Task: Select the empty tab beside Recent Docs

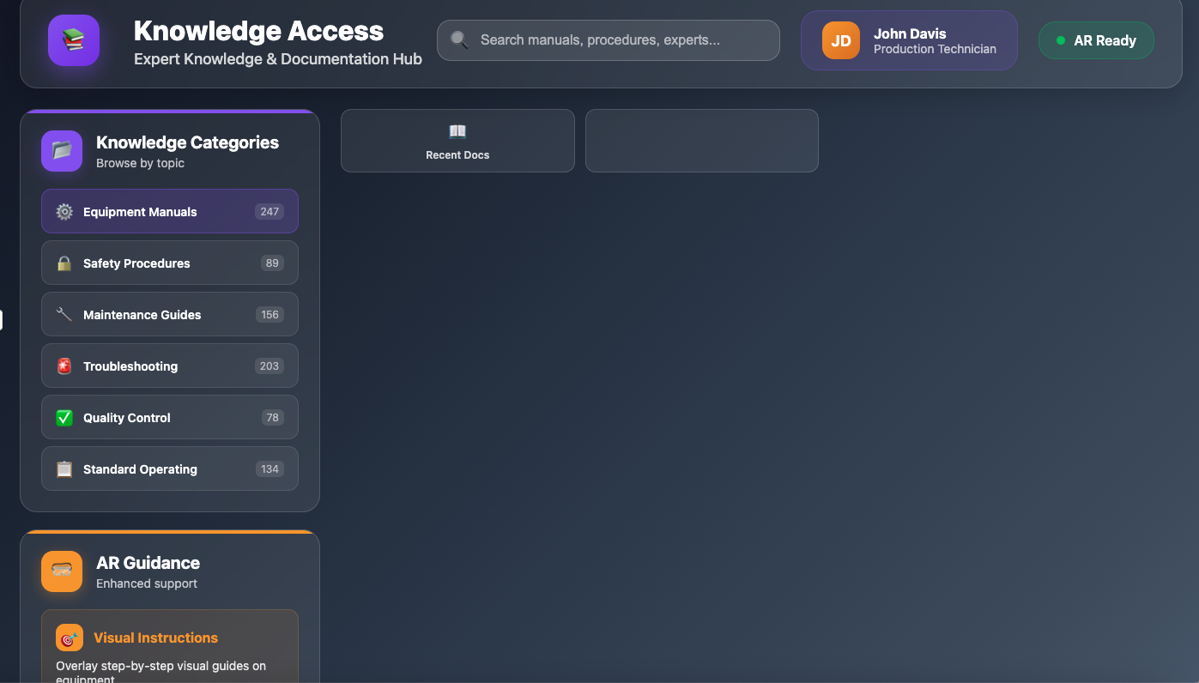Action: pos(701,141)
